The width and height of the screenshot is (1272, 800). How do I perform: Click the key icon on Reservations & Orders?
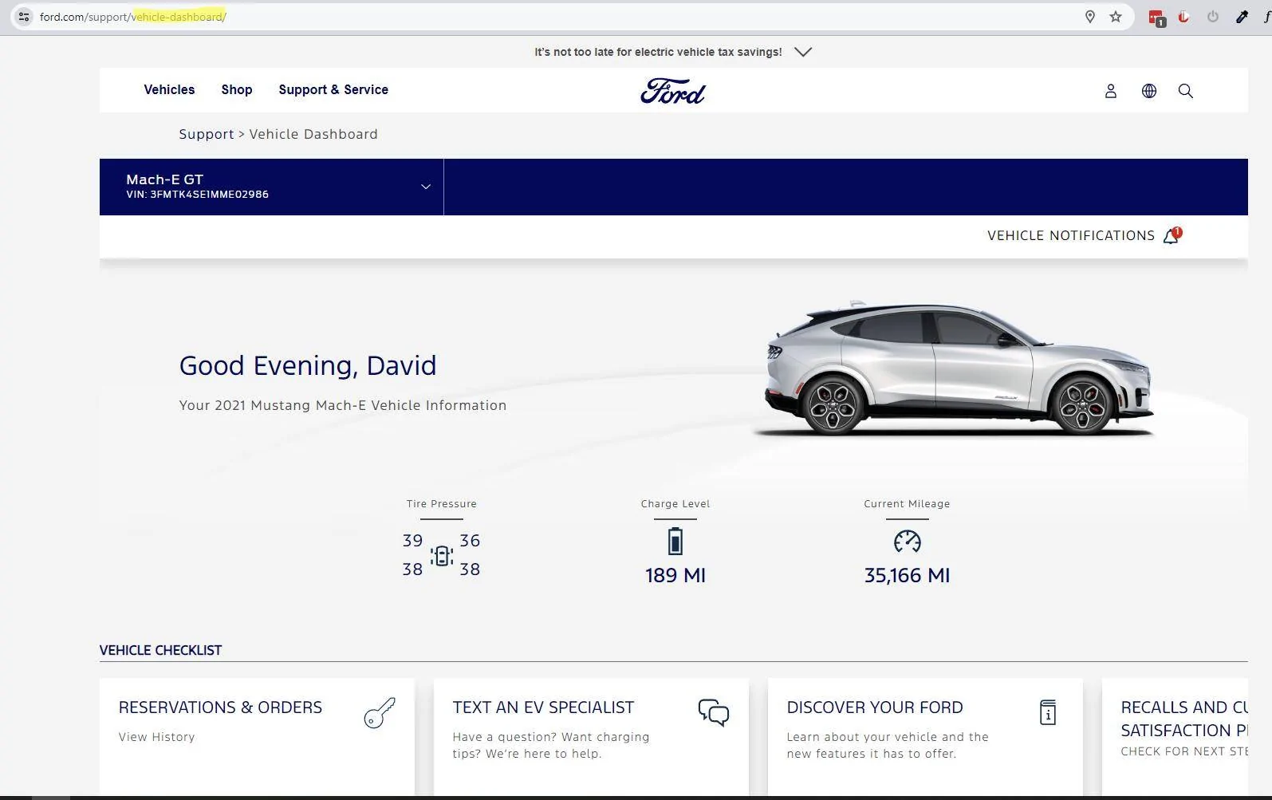[x=380, y=713]
